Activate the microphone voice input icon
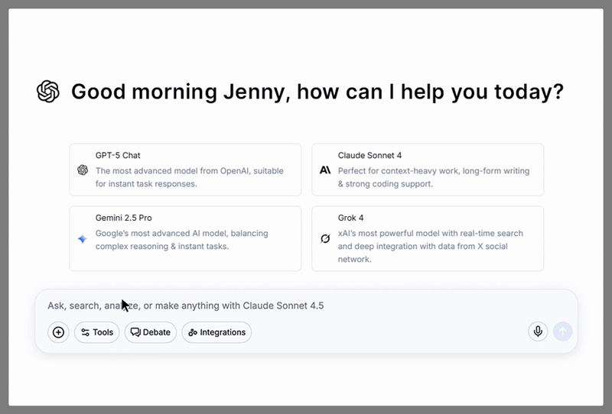Image resolution: width=612 pixels, height=414 pixels. pos(538,332)
